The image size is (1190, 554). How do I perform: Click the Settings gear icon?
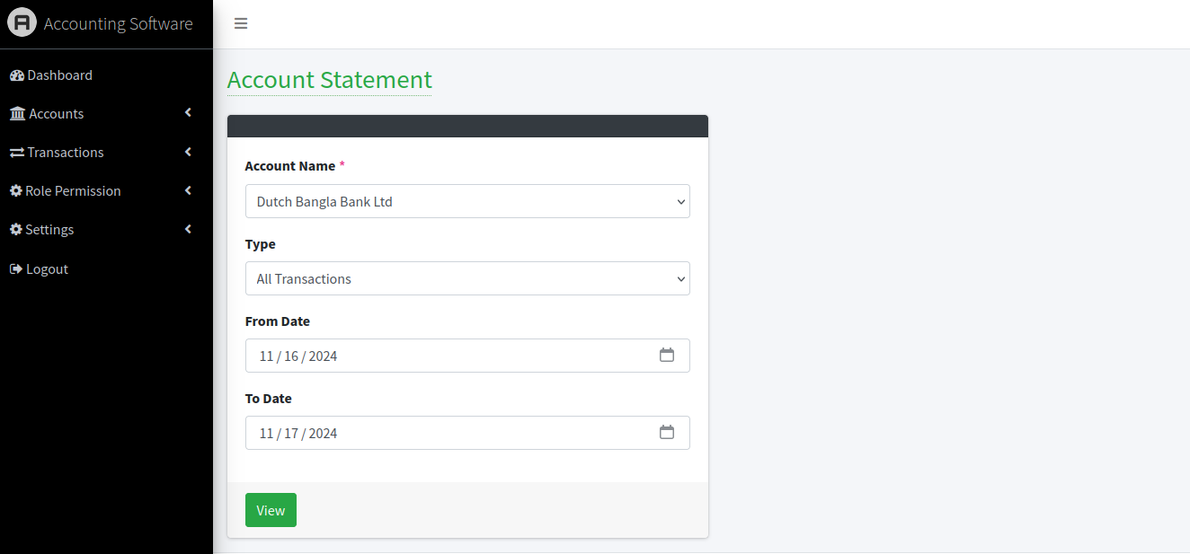pos(16,230)
